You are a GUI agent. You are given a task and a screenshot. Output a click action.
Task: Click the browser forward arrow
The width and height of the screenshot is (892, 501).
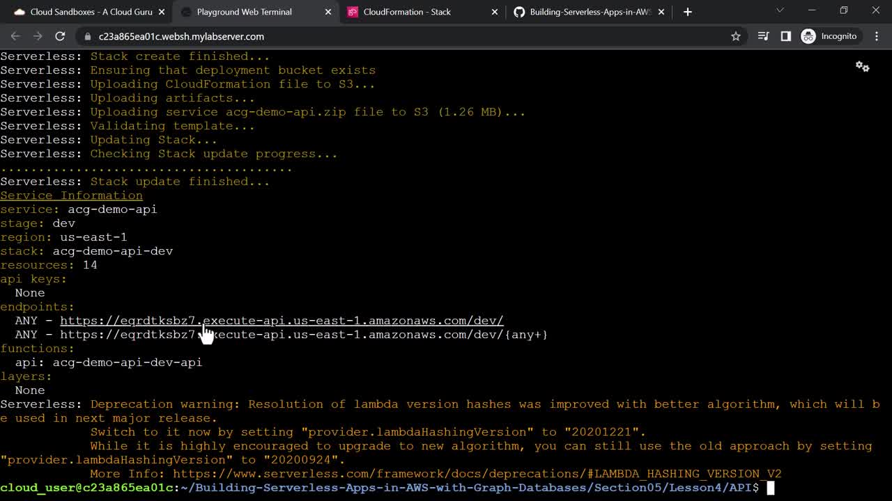(x=38, y=36)
